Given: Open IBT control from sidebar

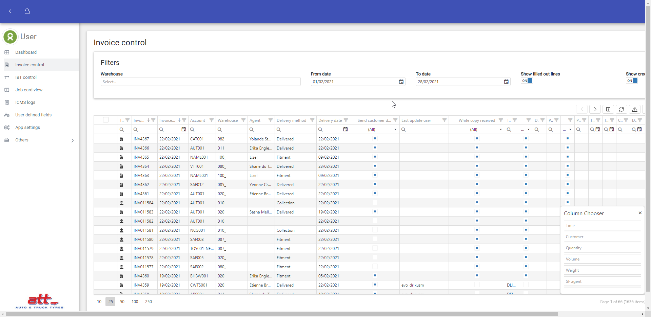Looking at the screenshot, I should [26, 77].
